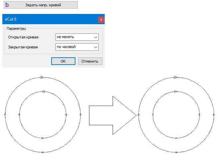The width and height of the screenshot is (217, 156).
Task: Open the Закрытая кривая dropdown
Action: pos(77,47)
